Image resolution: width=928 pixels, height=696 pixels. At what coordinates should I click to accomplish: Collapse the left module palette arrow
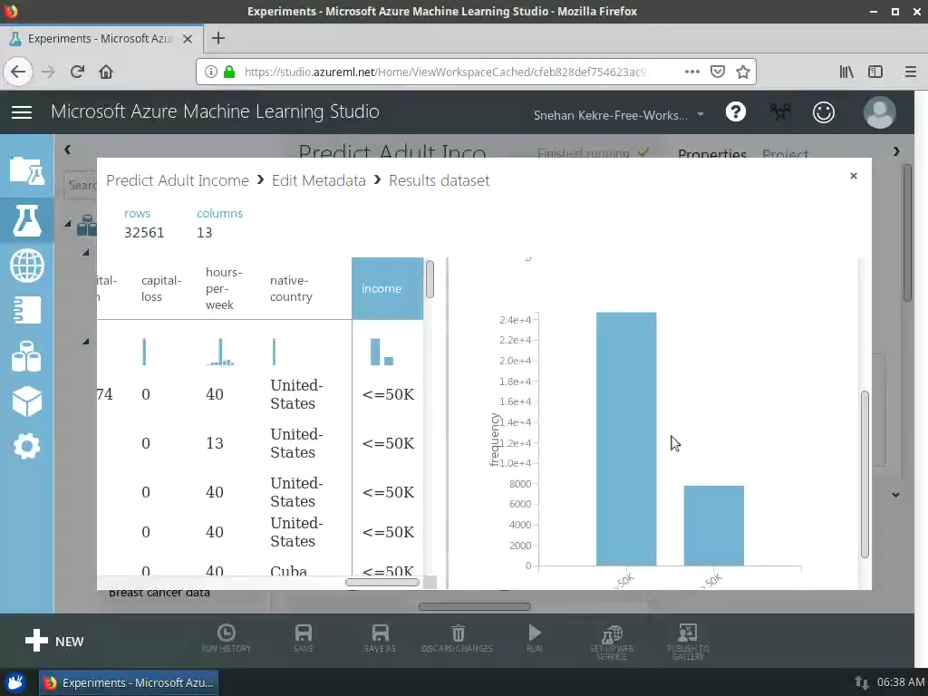(67, 150)
